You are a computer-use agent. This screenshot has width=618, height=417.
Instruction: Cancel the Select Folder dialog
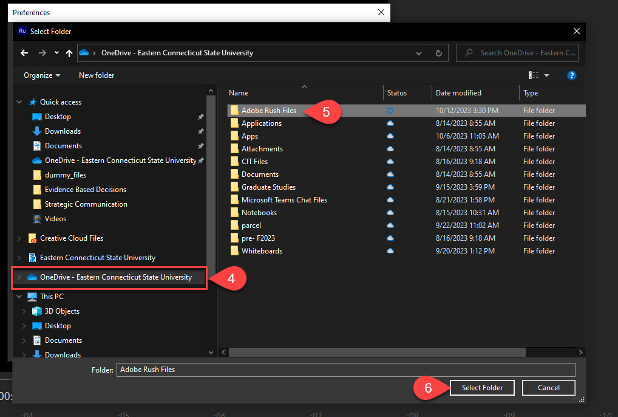tap(549, 388)
